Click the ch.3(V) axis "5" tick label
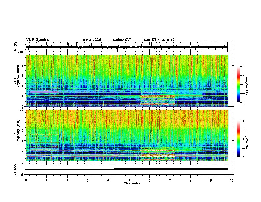 coord(23,164)
